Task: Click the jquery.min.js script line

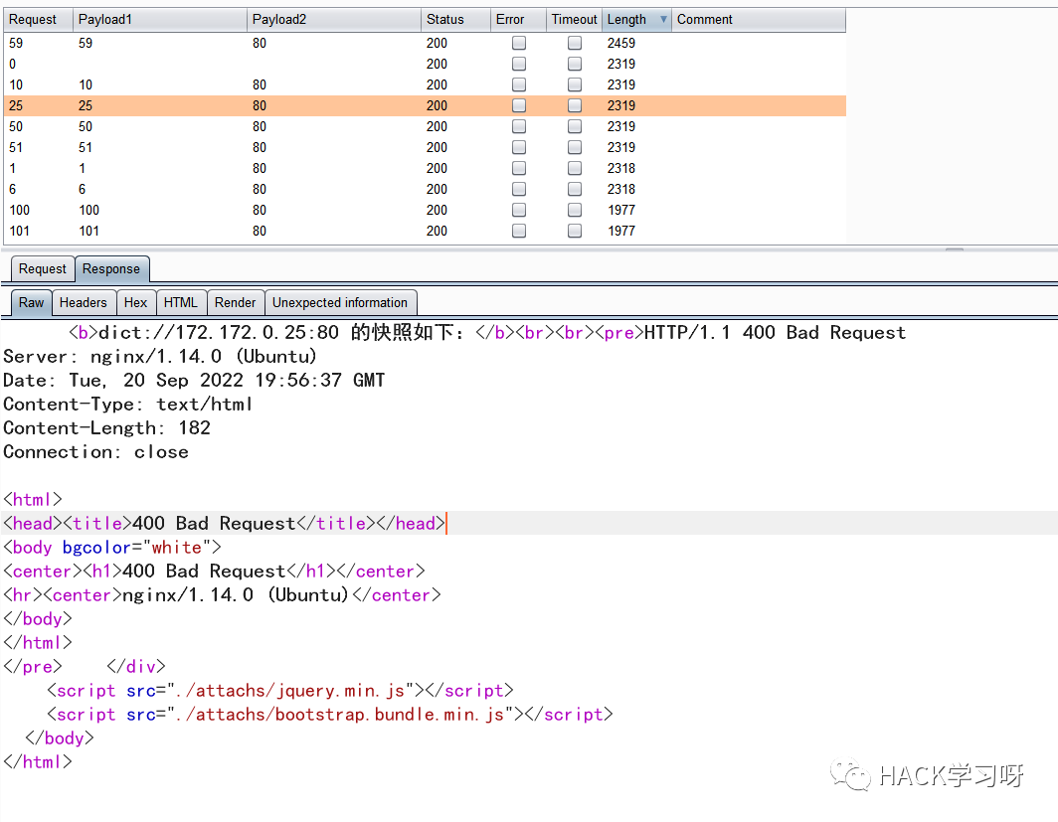Action: 280,691
